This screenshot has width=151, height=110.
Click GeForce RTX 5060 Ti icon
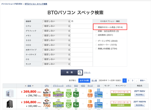click(x=58, y=104)
